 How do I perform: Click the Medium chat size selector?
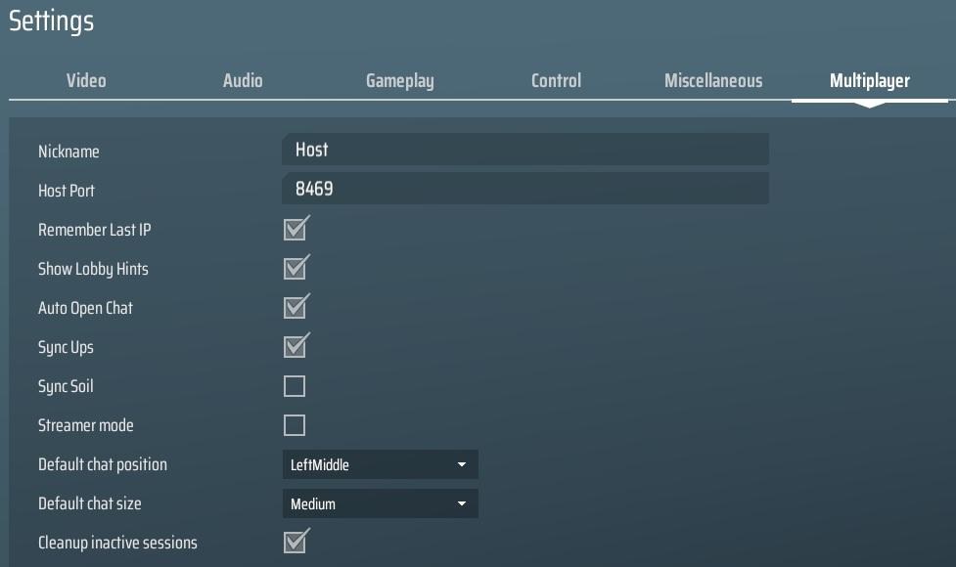click(x=381, y=502)
